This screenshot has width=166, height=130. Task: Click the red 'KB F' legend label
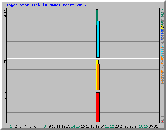[x=162, y=119]
